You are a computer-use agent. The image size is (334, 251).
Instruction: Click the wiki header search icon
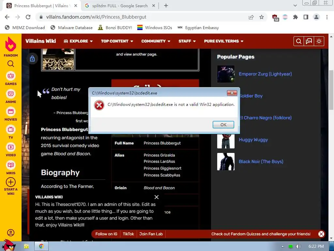click(299, 41)
